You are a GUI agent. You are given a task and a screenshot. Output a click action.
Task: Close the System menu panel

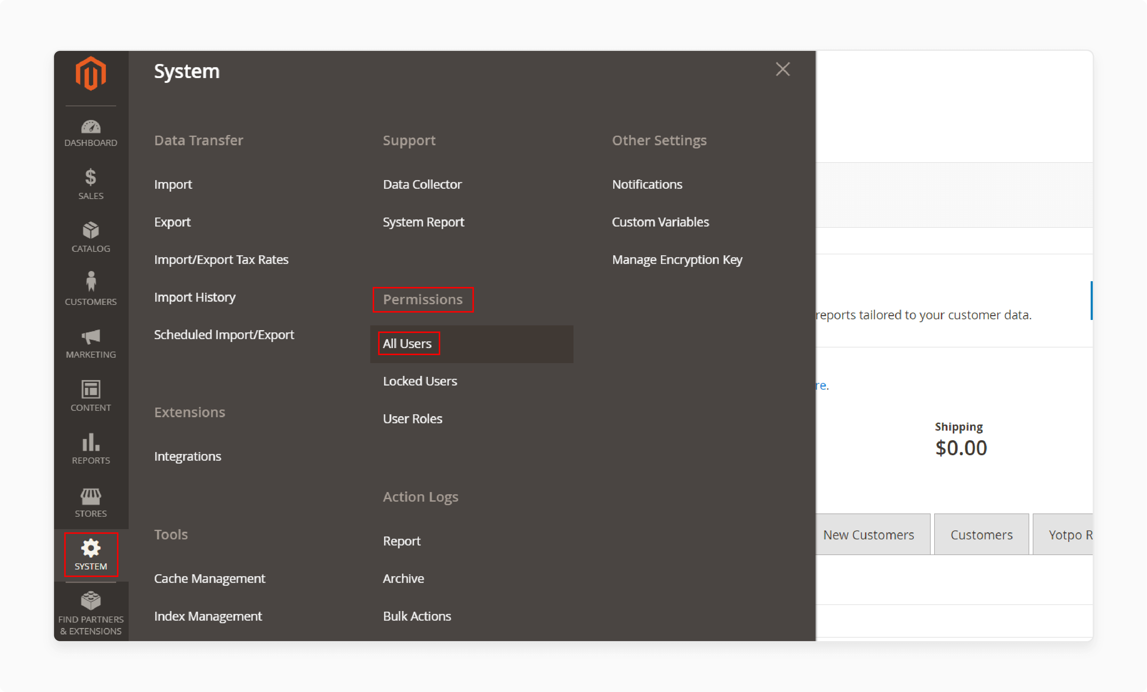(x=782, y=69)
